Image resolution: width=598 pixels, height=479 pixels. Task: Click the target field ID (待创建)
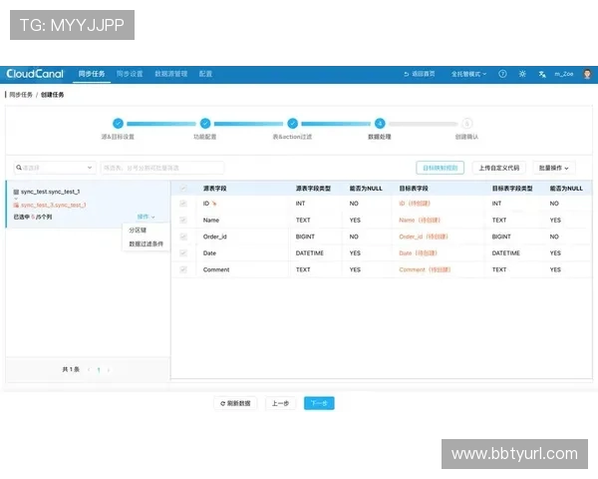coord(415,204)
